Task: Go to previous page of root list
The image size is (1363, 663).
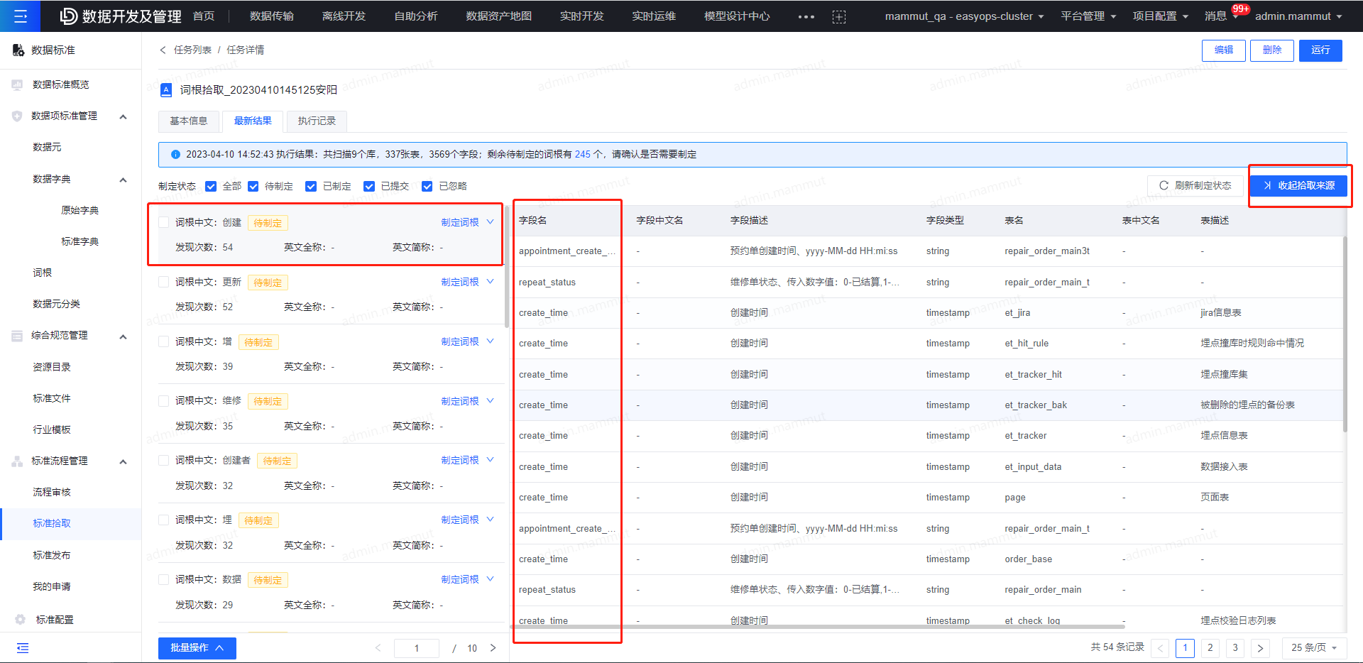Action: click(378, 648)
